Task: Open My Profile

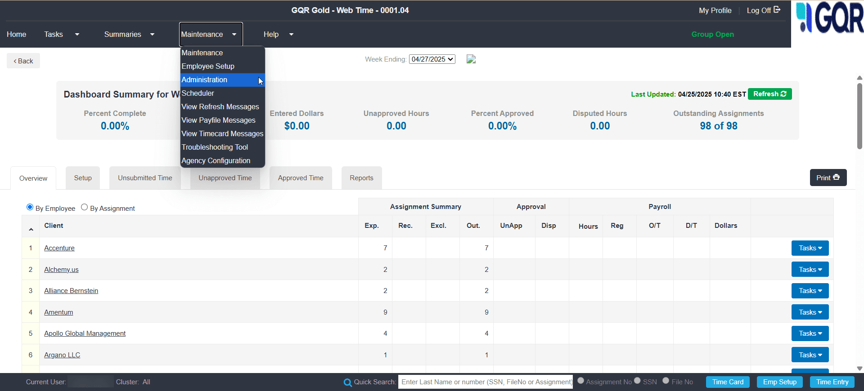Action: point(715,10)
